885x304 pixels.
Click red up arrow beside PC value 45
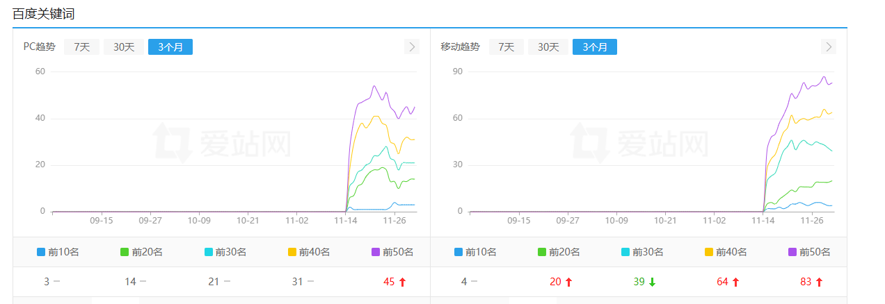point(402,282)
